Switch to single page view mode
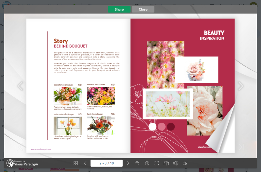 click(166, 163)
